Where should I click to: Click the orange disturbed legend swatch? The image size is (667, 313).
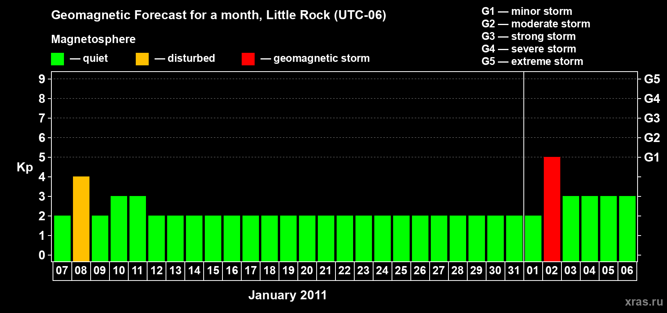pyautogui.click(x=142, y=59)
